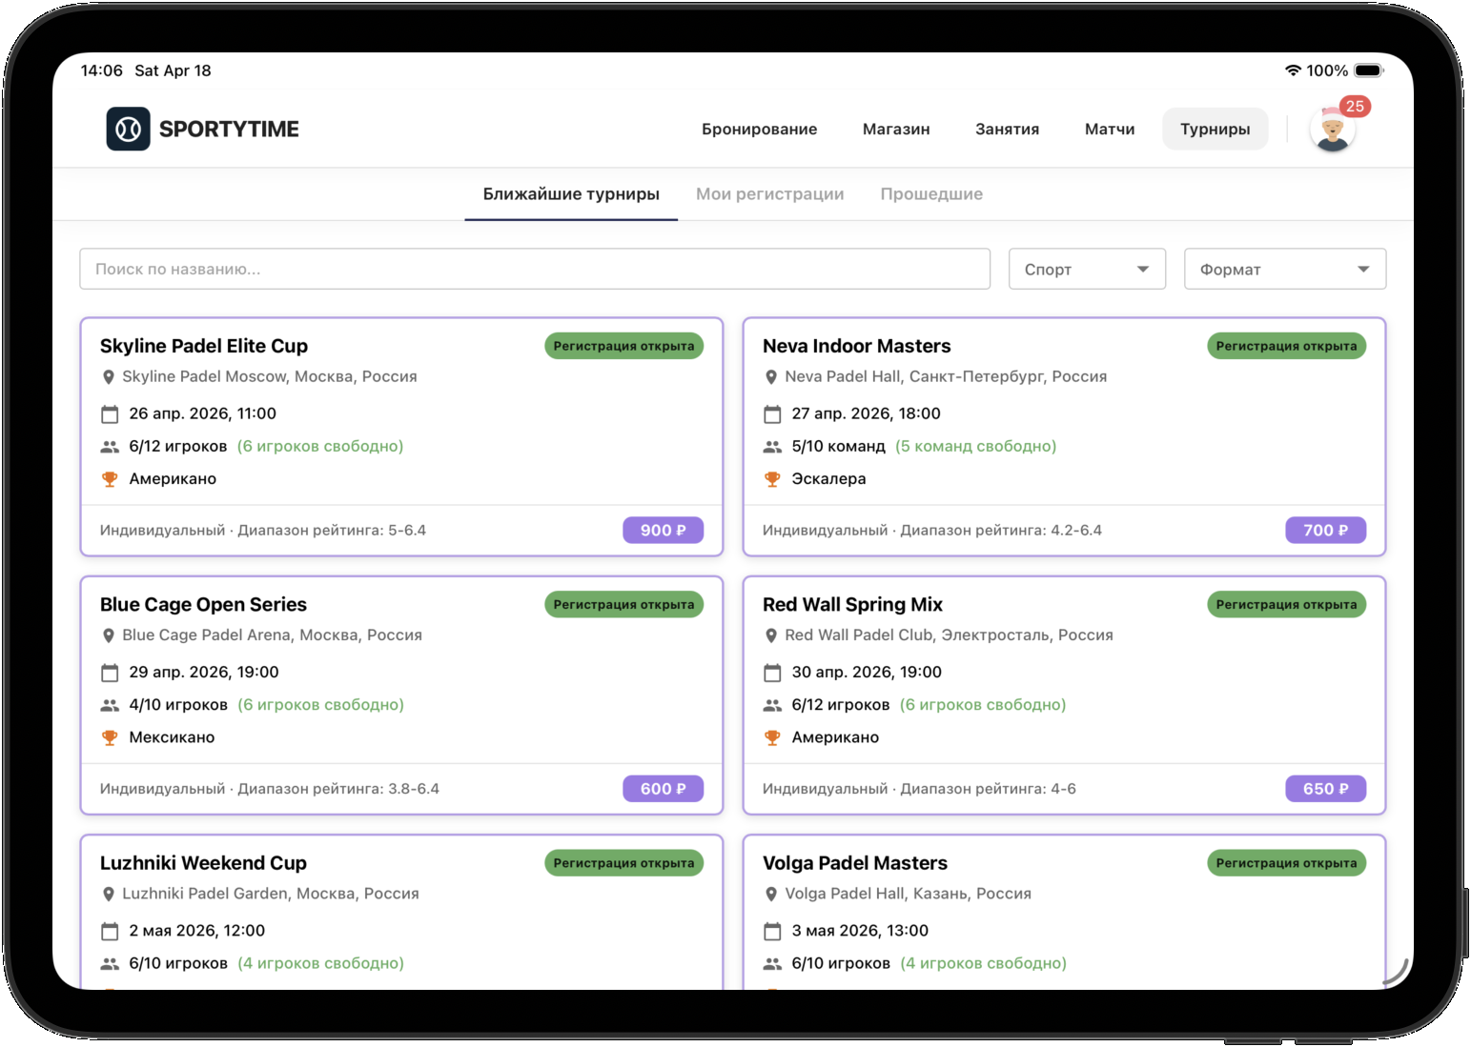Open the Магазин navigation item

[x=895, y=130]
